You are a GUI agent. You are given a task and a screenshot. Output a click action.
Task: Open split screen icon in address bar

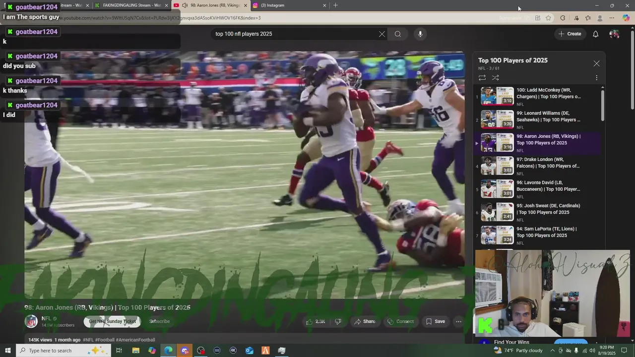click(538, 18)
